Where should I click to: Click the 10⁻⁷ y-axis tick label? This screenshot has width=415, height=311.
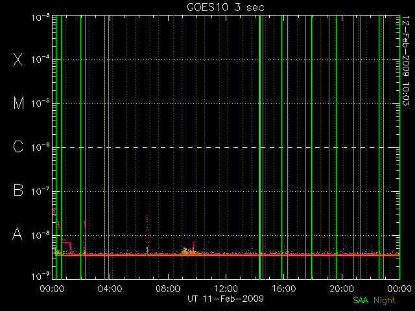(40, 191)
